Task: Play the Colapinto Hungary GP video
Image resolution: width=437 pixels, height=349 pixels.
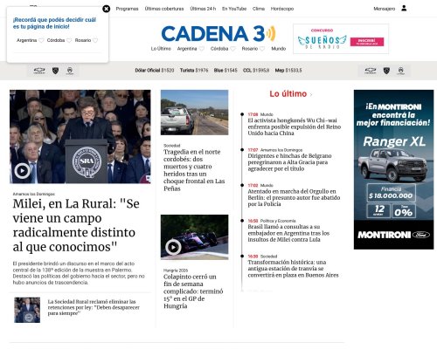Action: coord(173,247)
